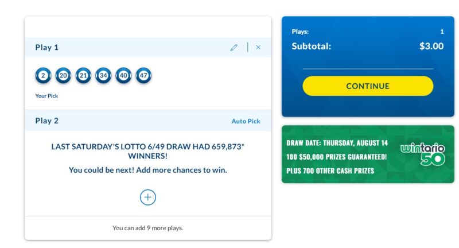Click the number 21 ball

[83, 76]
